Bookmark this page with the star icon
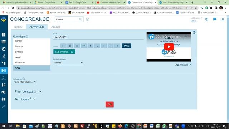Image resolution: width=229 pixels, height=129 pixels. click(196, 8)
